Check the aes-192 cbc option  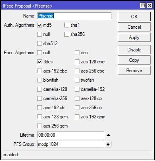click(x=40, y=71)
